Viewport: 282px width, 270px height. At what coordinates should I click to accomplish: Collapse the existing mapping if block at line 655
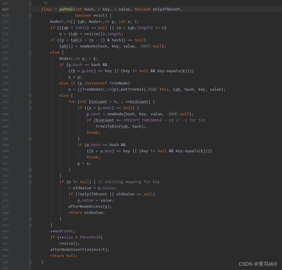[30, 182]
